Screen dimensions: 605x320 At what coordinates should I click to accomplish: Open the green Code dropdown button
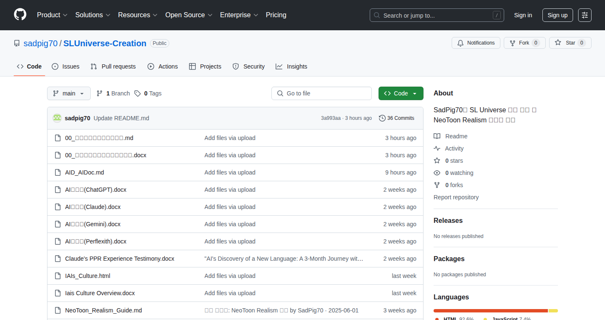point(401,93)
